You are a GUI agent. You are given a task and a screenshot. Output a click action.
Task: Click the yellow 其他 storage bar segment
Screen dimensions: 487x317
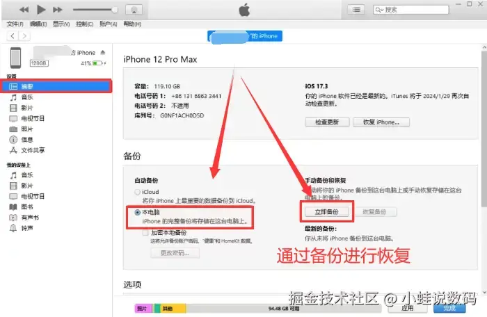click(x=173, y=308)
